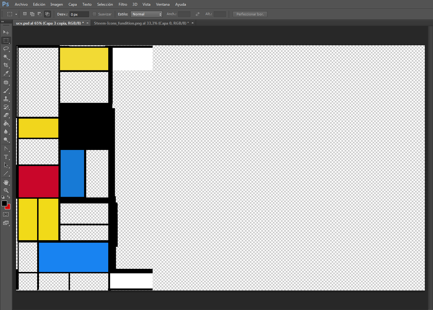Select the Healing/Patch tool
Image resolution: width=433 pixels, height=310 pixels.
(x=6, y=82)
